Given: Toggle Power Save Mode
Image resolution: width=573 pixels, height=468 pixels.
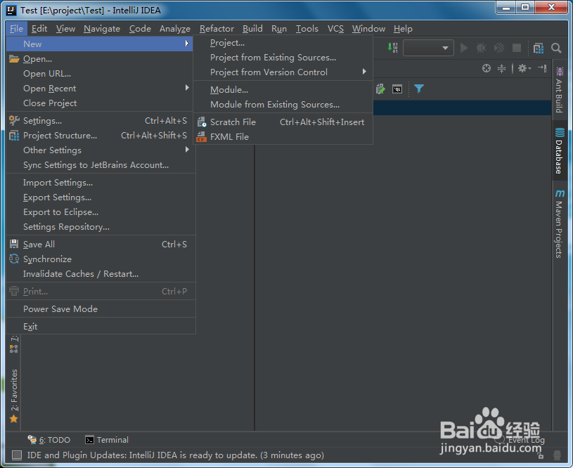Looking at the screenshot, I should (x=99, y=308).
